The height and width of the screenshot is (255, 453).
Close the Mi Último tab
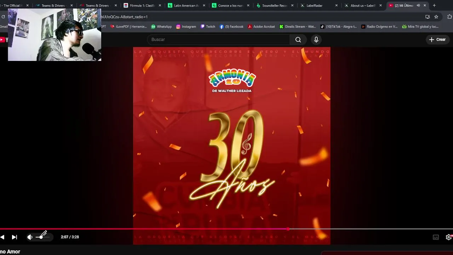click(425, 5)
